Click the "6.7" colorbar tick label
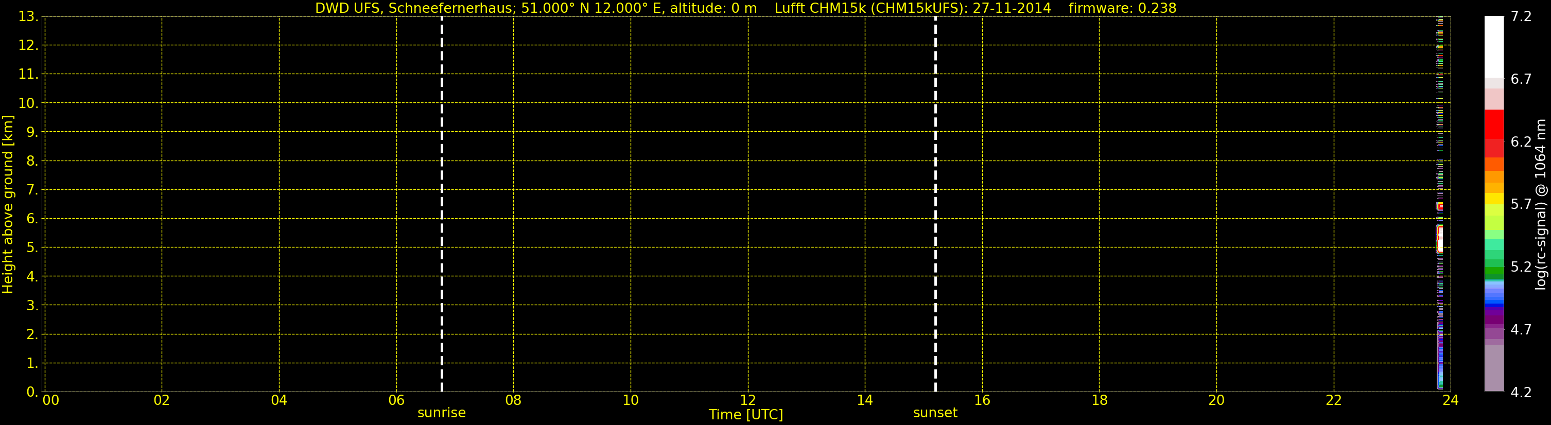 [1521, 79]
